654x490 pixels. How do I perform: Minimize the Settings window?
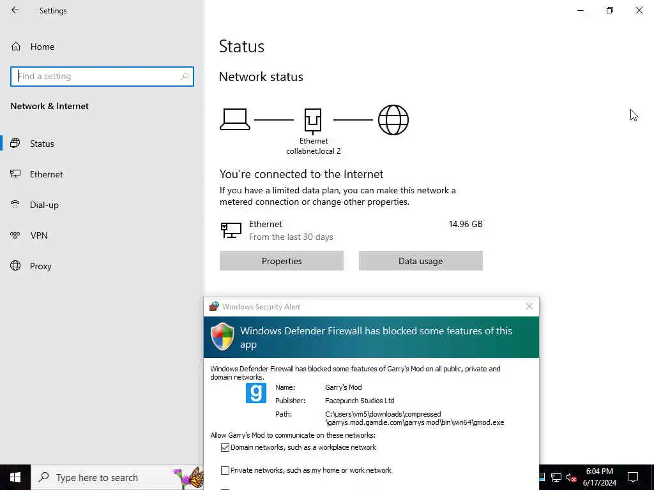point(581,10)
